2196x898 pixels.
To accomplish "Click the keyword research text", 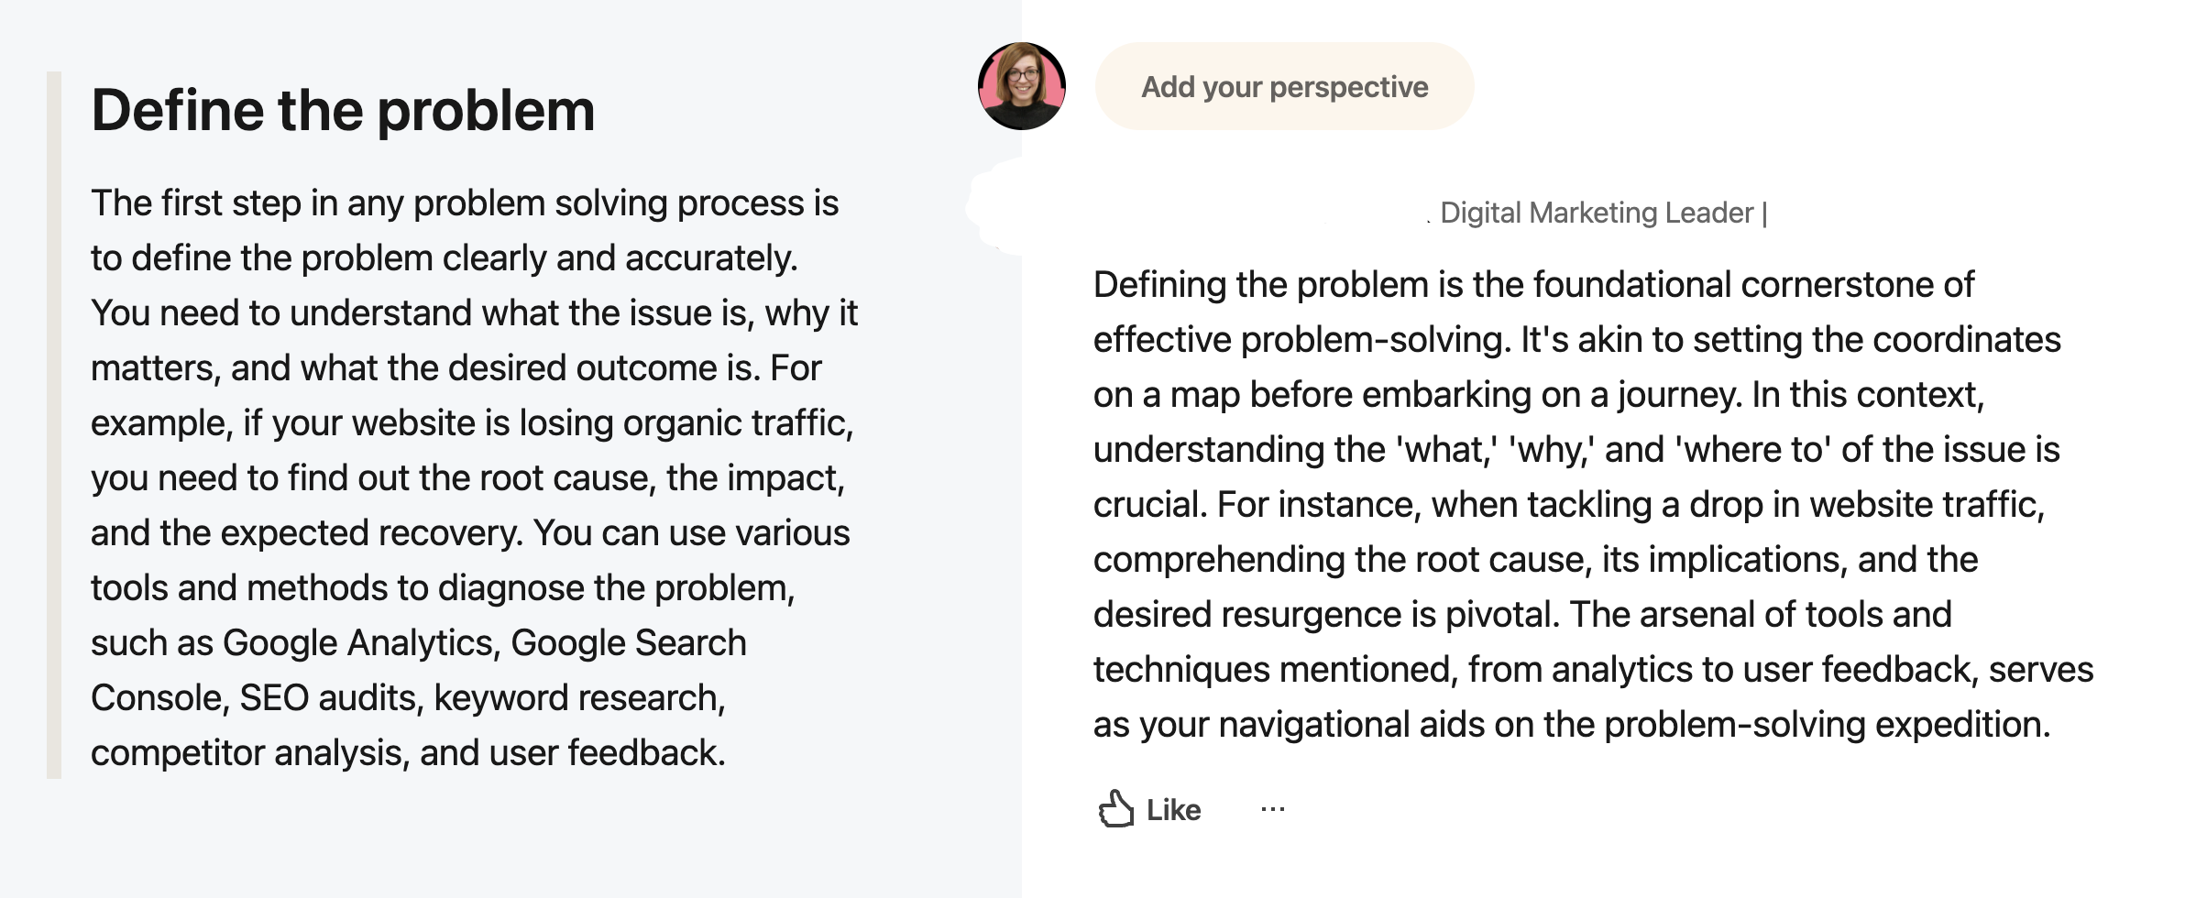I will pyautogui.click(x=579, y=698).
